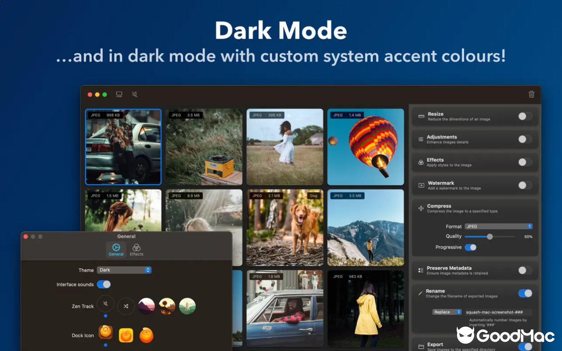Click the rename filename pattern field

coord(498,312)
